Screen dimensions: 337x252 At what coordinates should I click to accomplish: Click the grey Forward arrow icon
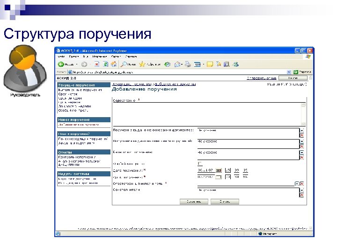point(84,64)
